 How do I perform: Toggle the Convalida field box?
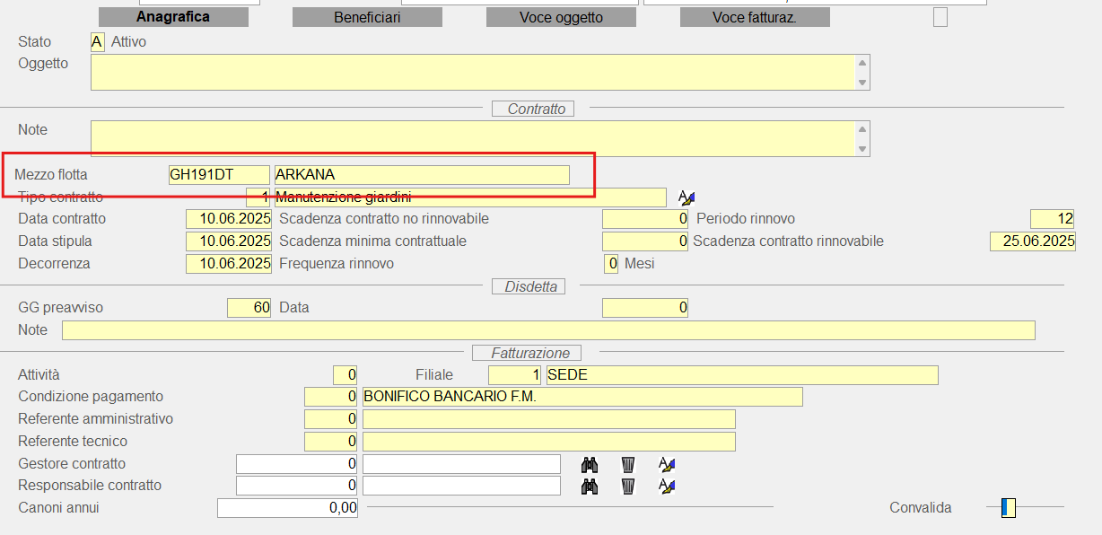pos(1009,508)
